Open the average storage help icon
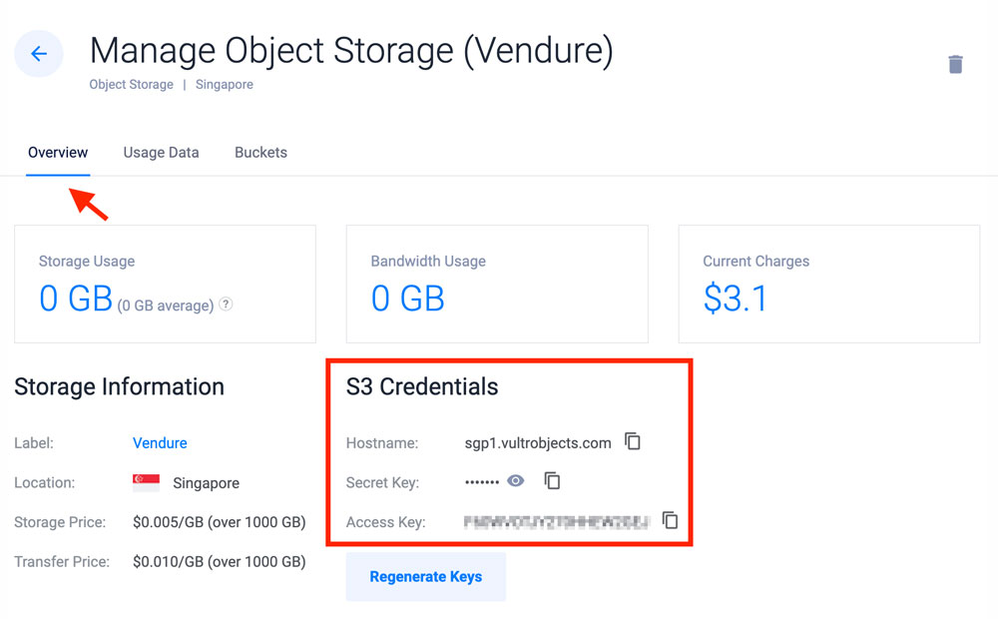Screen dimensions: 998x619 point(227,305)
